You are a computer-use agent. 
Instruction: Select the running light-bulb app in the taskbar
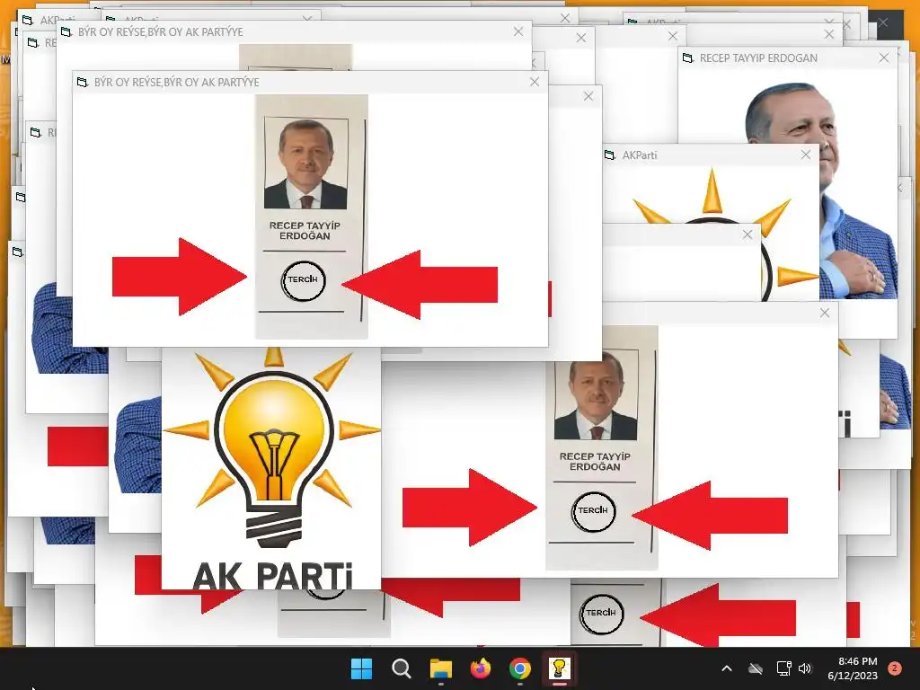coord(559,668)
